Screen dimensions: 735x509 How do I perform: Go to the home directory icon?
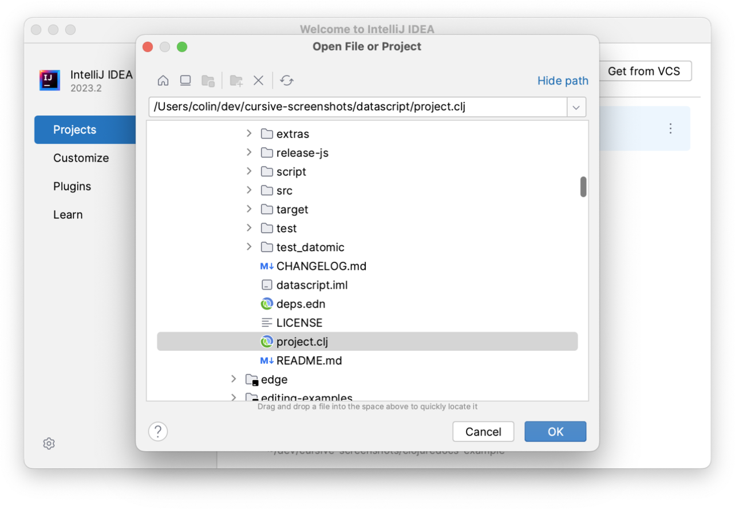pyautogui.click(x=163, y=81)
